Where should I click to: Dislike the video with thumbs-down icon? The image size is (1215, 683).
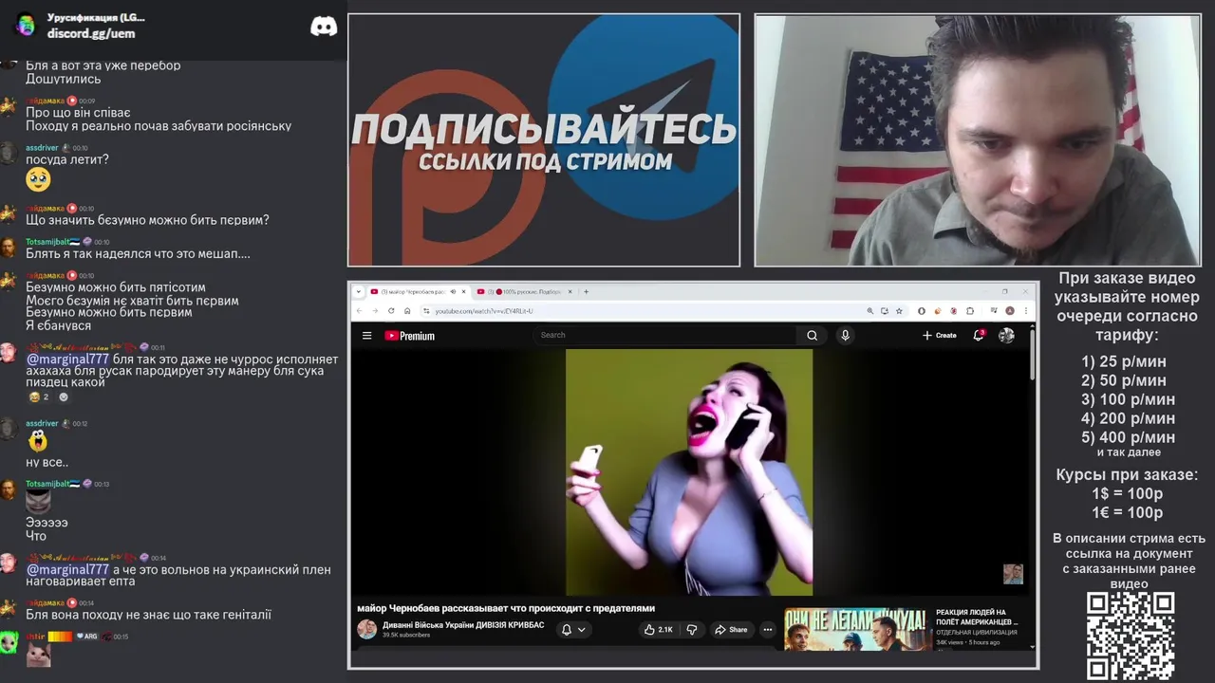click(x=691, y=629)
